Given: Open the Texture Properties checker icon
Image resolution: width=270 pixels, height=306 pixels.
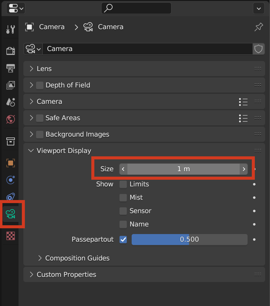Looking at the screenshot, I should (x=10, y=236).
